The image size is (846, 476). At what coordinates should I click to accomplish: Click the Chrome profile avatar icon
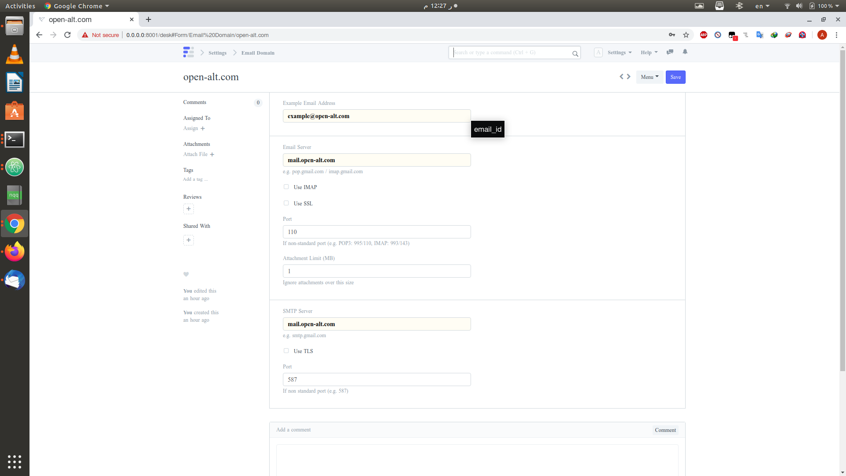click(822, 35)
